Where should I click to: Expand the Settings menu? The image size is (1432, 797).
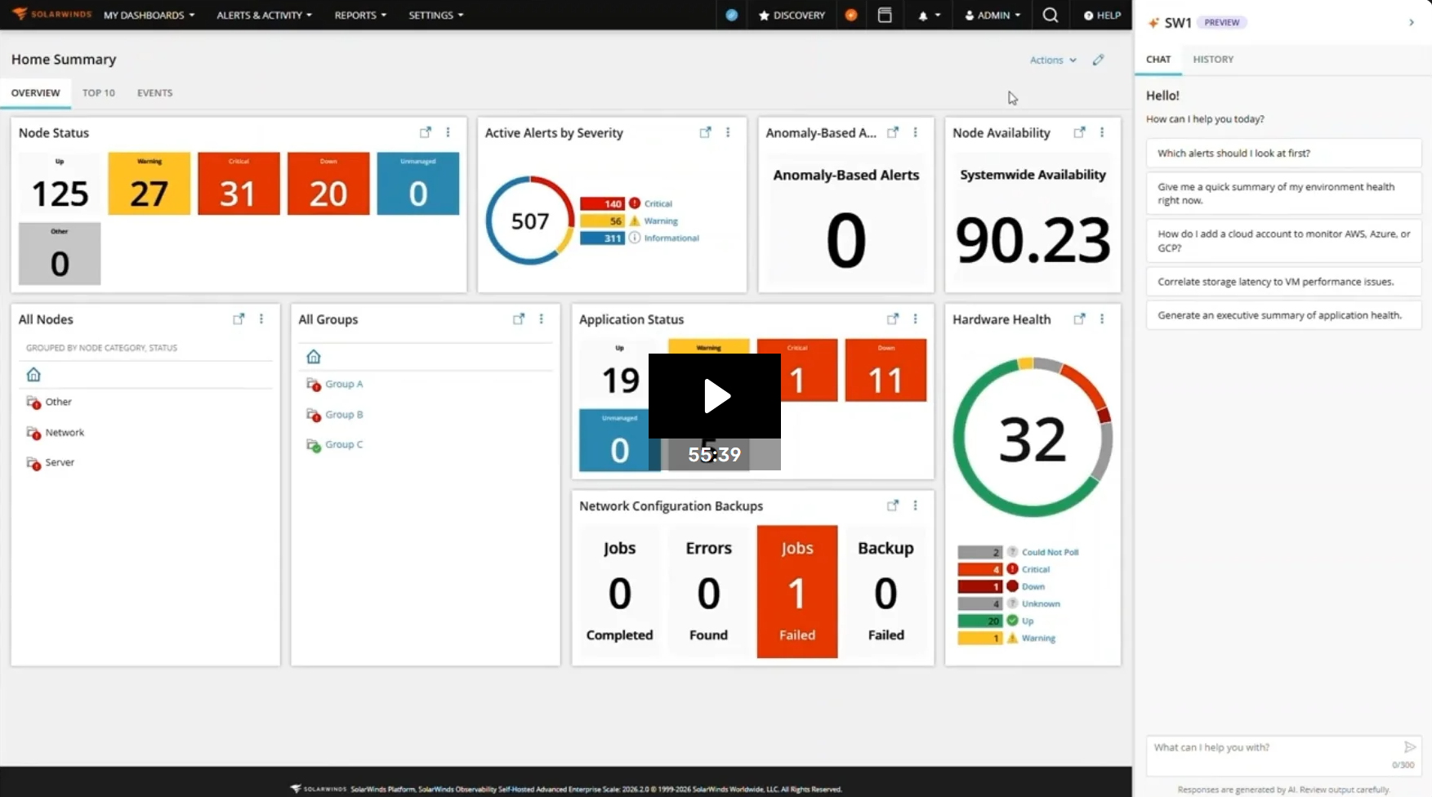coord(436,16)
